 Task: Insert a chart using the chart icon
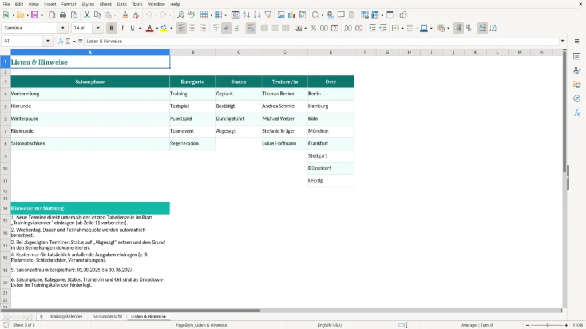pos(291,15)
